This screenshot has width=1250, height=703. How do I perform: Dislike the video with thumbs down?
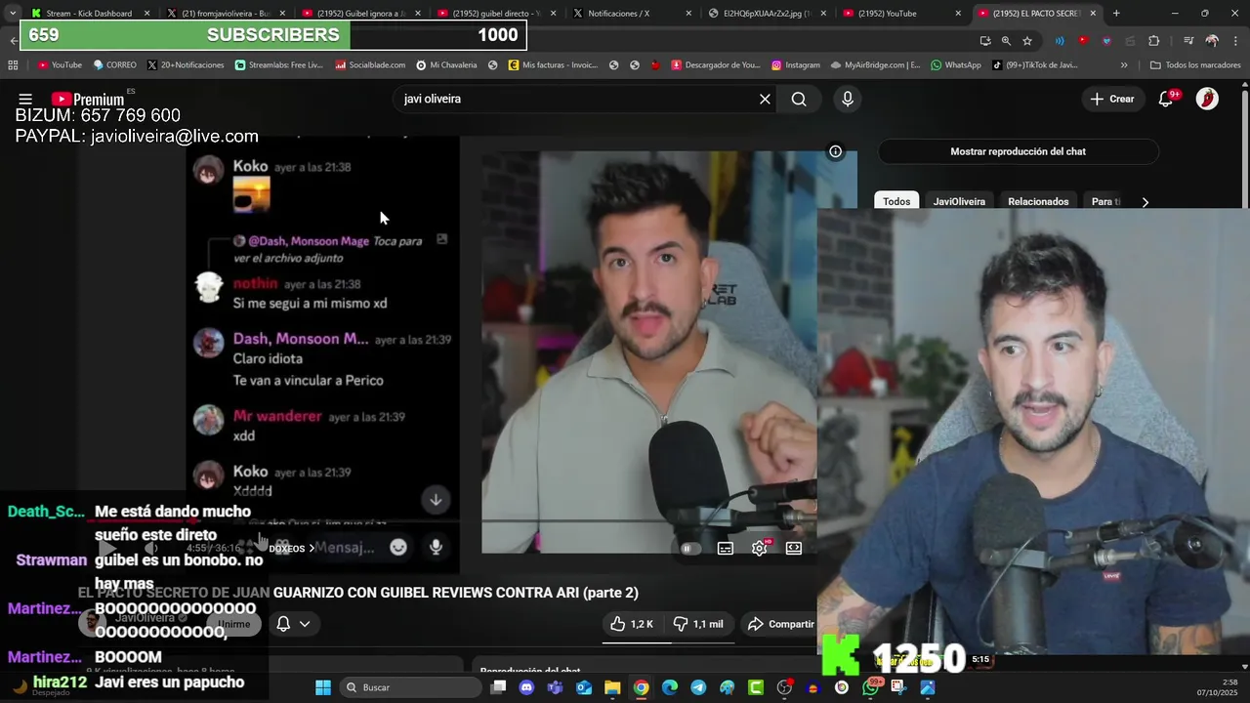point(699,624)
